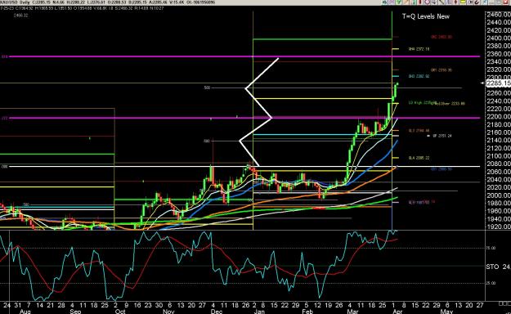This screenshot has height=314, width=511.
Task: Click the pink circle toolbar icon
Action: pos(428,2)
